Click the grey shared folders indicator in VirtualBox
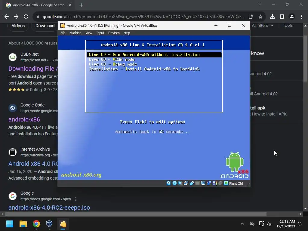Screen dimensions: 308x231 (197, 183)
